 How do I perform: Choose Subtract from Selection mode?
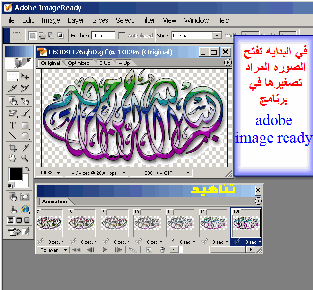pyautogui.click(x=51, y=36)
